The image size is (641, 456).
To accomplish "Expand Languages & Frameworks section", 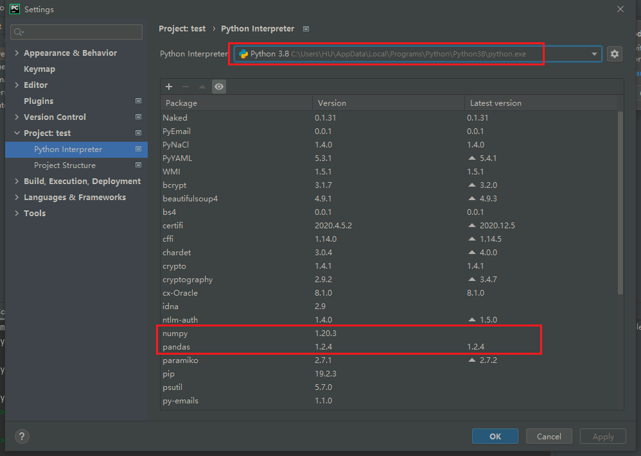I will point(17,197).
